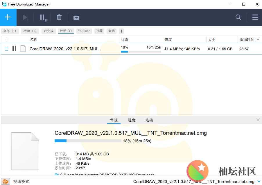Tick the CorelDRAW download checkbox
Screen dimensions: 262x185
[6, 49]
